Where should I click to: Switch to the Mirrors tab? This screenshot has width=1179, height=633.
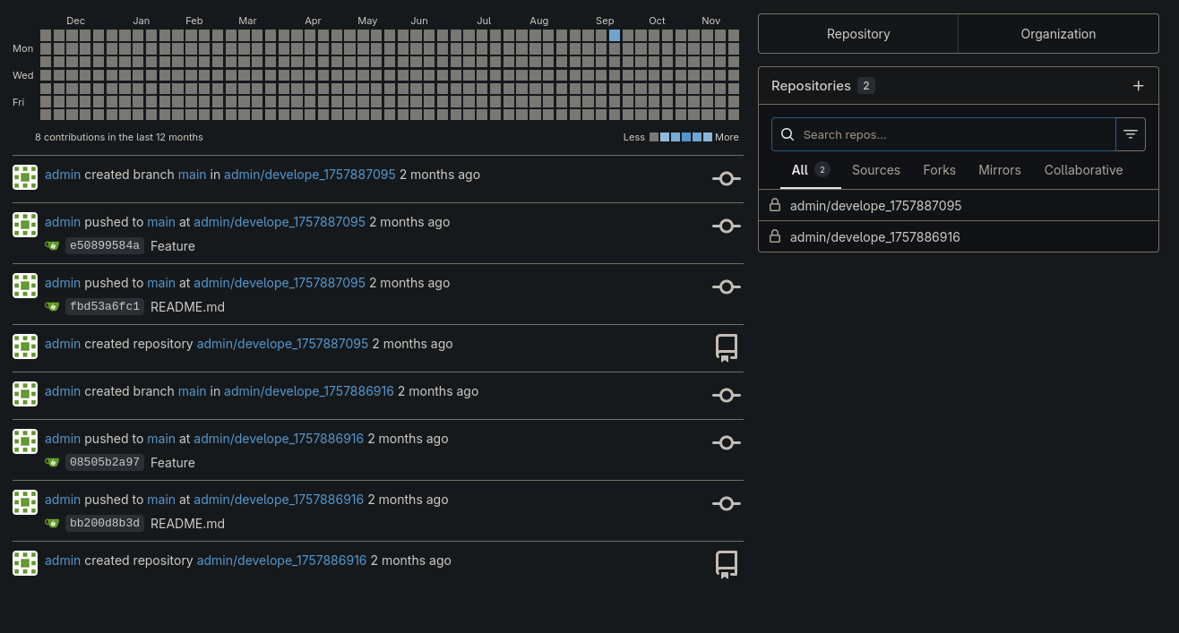[999, 170]
